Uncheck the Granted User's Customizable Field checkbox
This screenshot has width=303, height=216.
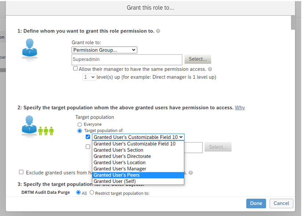(x=88, y=137)
